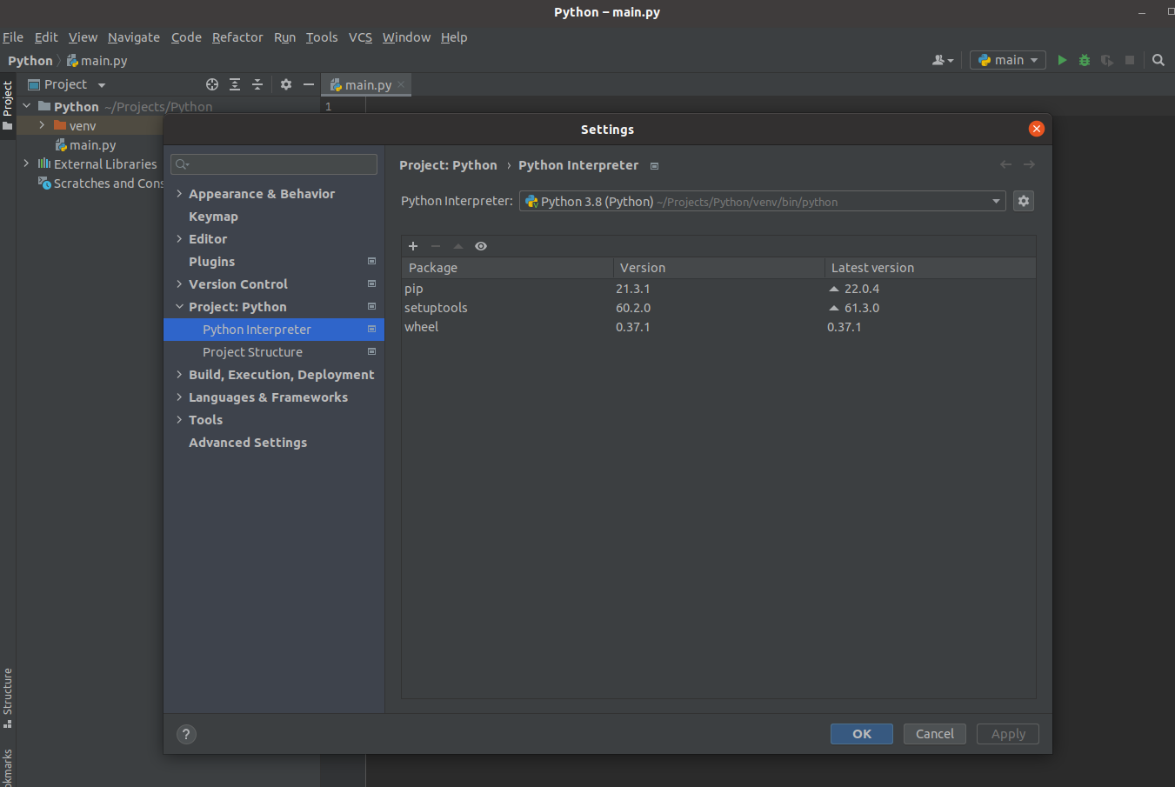Select the setuptools package row

[718, 308]
